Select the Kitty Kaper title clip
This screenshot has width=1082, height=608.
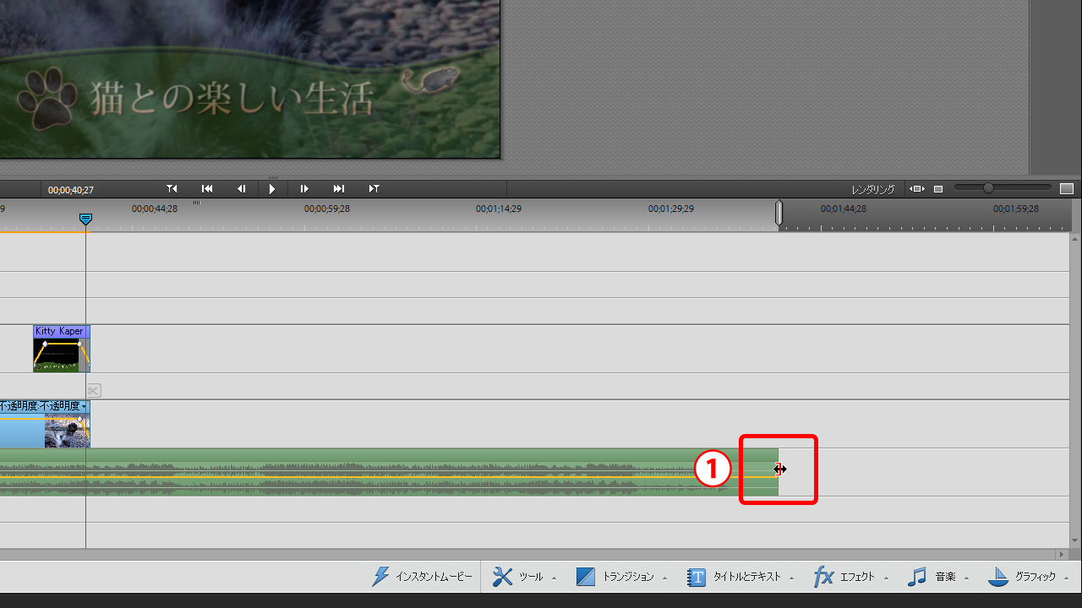coord(61,349)
